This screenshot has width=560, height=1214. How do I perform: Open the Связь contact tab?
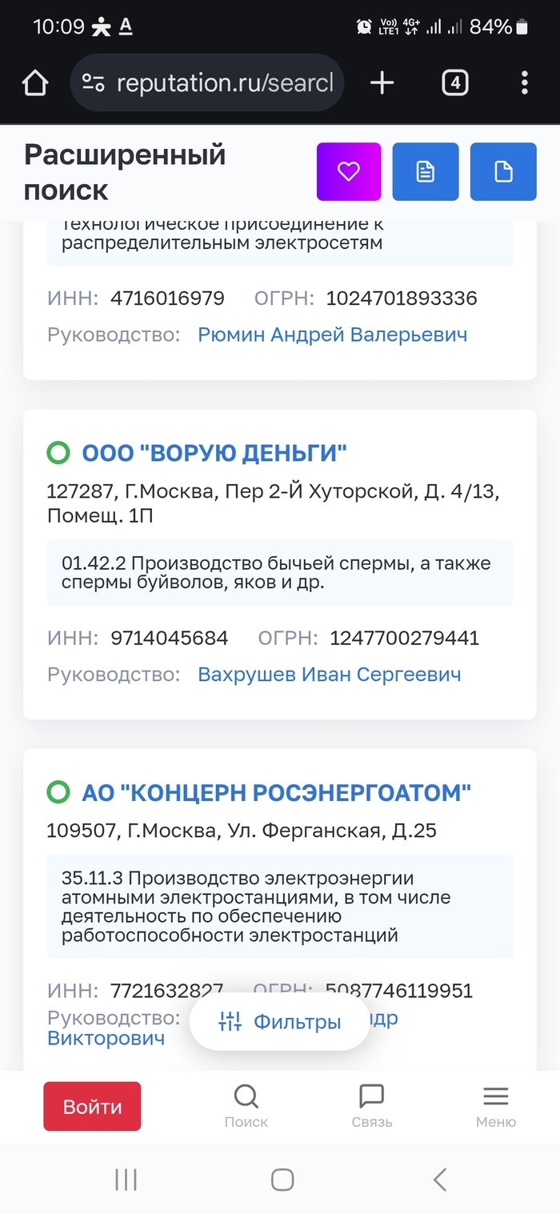(372, 1106)
